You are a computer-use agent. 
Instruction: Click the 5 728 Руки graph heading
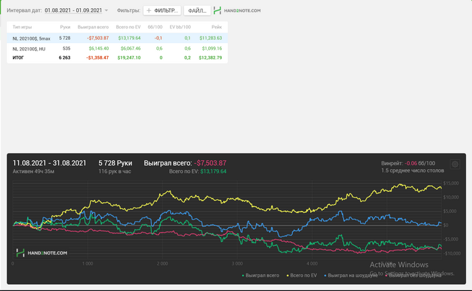115,163
